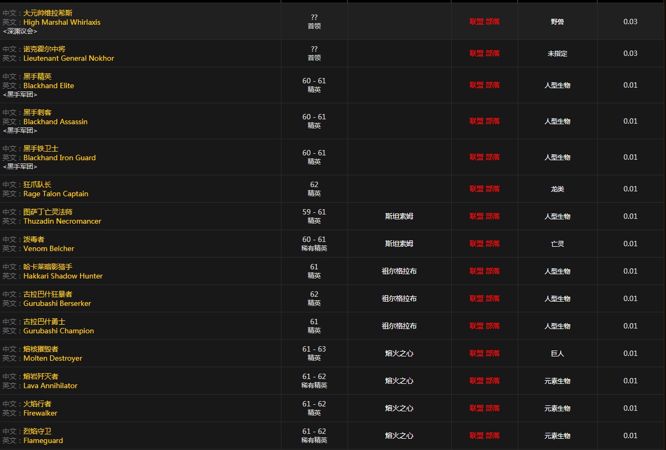The height and width of the screenshot is (450, 666).
Task: Click the Firewalker NPC name
Action: (x=40, y=413)
